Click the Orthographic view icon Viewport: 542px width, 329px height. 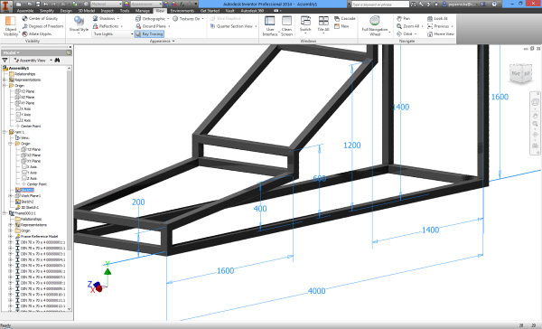tap(138, 19)
